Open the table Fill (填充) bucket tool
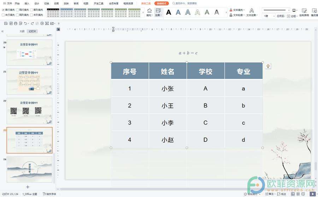Screen dimensions: 318x197 click(x=149, y=12)
